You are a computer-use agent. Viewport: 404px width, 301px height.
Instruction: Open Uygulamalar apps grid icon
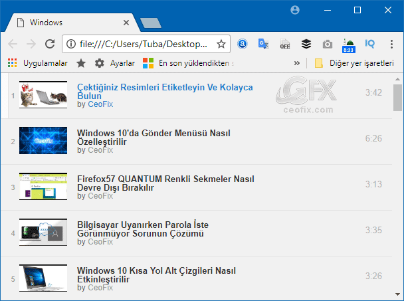point(12,63)
